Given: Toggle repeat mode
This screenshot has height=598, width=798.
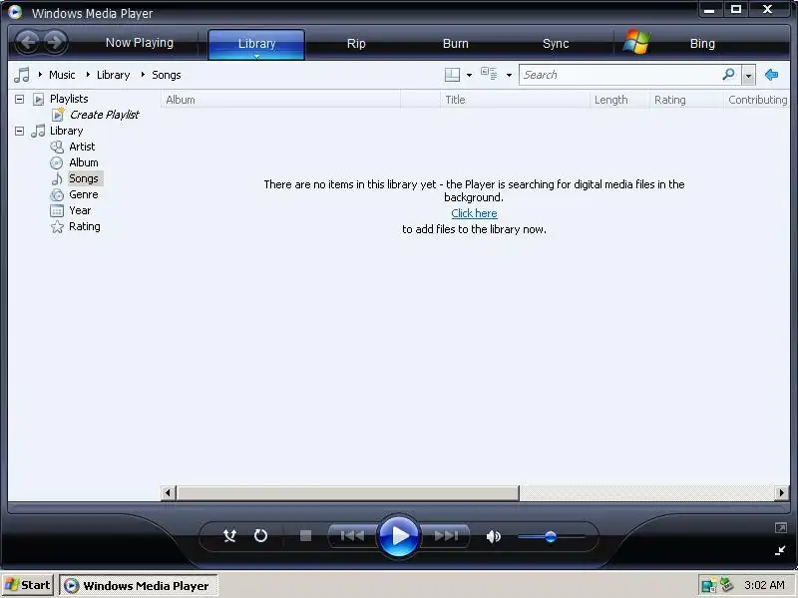Looking at the screenshot, I should click(x=260, y=535).
